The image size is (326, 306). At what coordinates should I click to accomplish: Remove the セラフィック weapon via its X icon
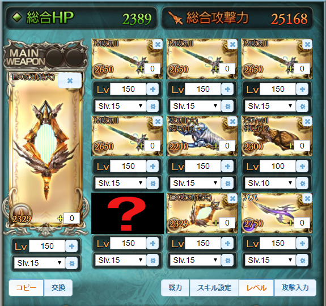point(307,121)
